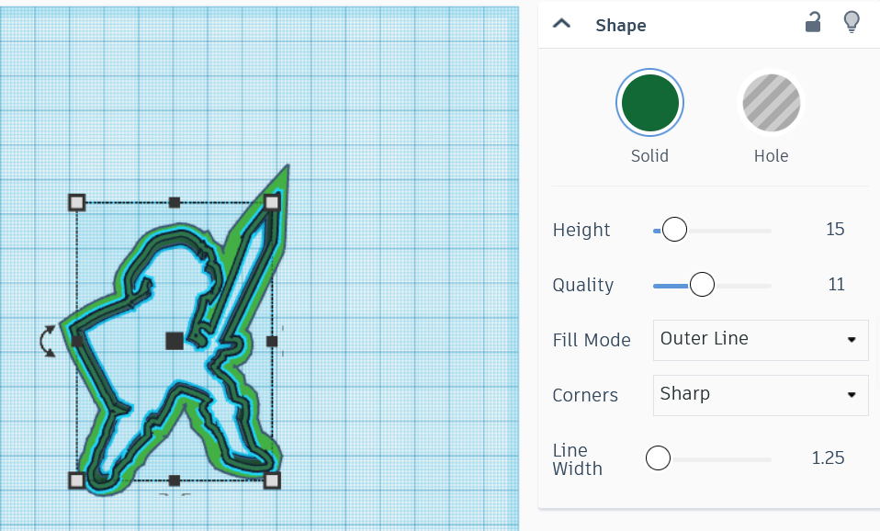Open the Fill Mode dropdown

pyautogui.click(x=760, y=340)
